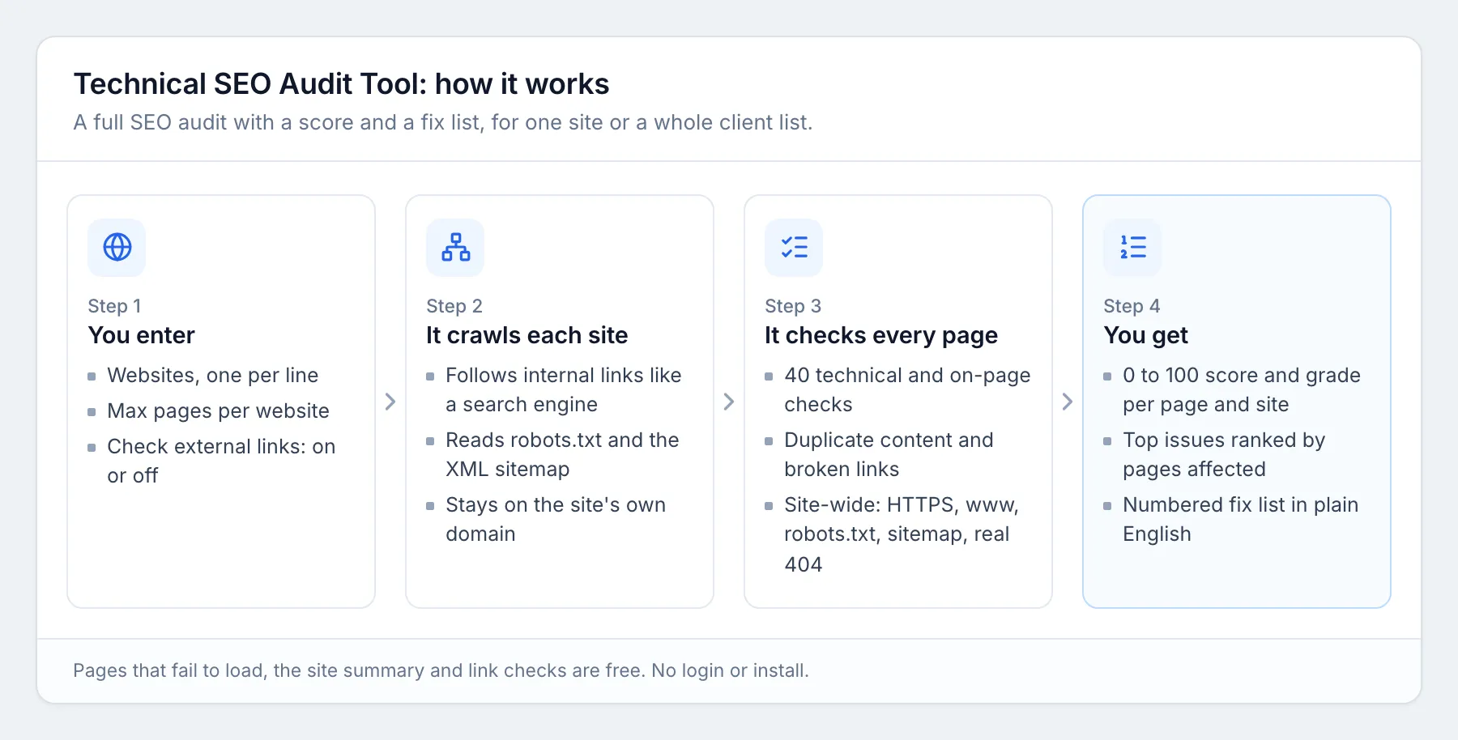Screen dimensions: 1458x740
Task: Click the 'You enter' heading
Action: (x=142, y=335)
